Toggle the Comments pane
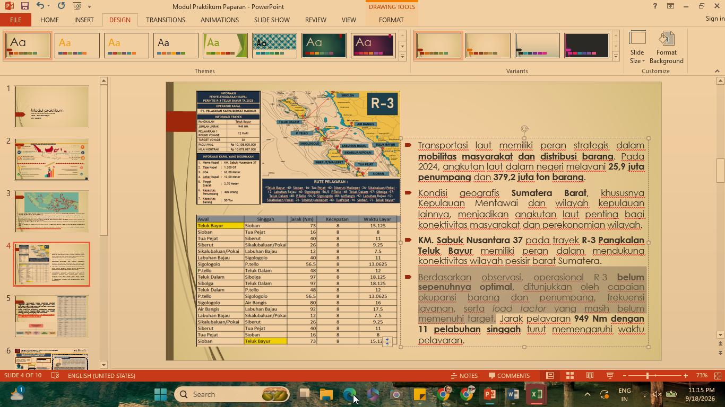The height and width of the screenshot is (407, 725). point(509,376)
